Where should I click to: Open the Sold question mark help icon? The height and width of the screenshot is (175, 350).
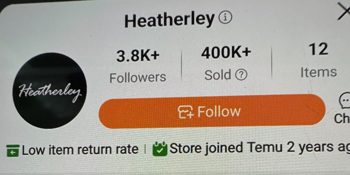point(241,75)
